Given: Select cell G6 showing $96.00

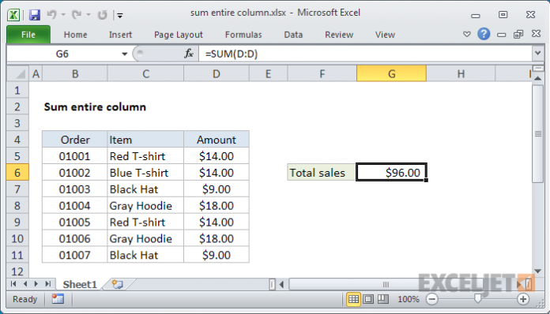Looking at the screenshot, I should click(x=391, y=173).
